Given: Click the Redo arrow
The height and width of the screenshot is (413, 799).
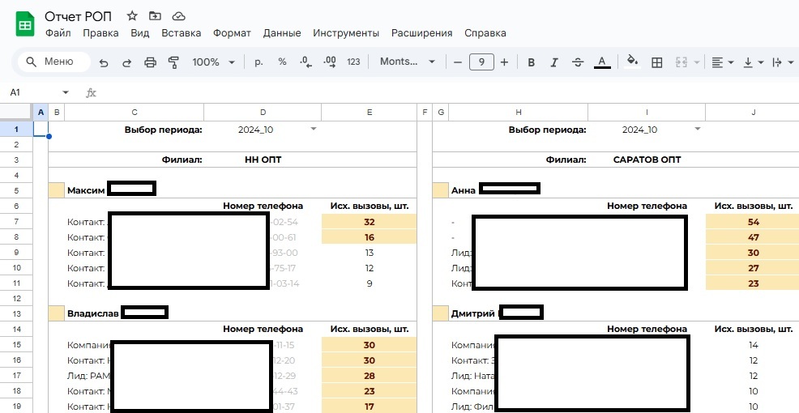Looking at the screenshot, I should (x=127, y=62).
